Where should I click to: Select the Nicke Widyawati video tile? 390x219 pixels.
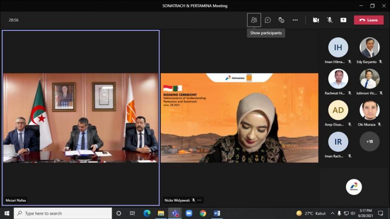pos(239,118)
